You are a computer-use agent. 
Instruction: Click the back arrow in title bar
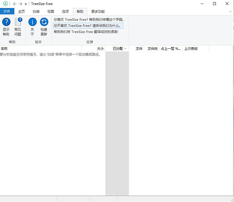(15, 4)
